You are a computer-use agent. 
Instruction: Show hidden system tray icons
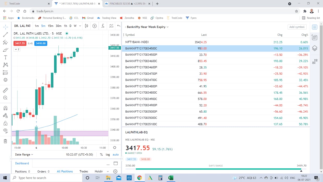261,178
